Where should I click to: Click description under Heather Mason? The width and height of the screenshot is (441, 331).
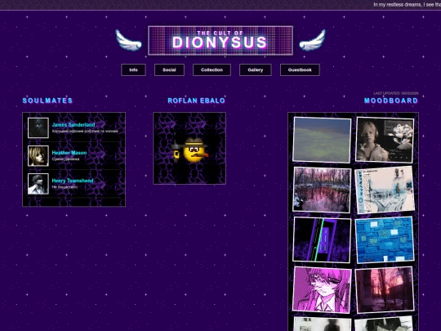(65, 159)
